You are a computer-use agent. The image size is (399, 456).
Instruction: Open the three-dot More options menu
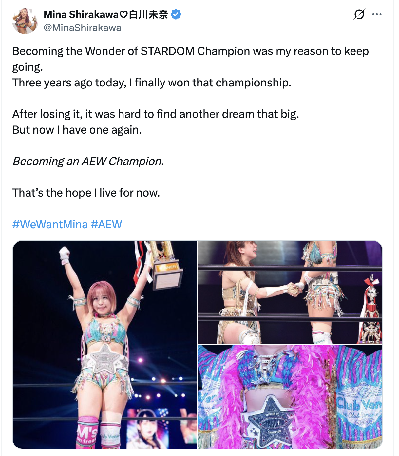click(x=377, y=14)
